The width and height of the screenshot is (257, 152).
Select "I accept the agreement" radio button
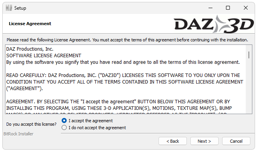pos(64,121)
